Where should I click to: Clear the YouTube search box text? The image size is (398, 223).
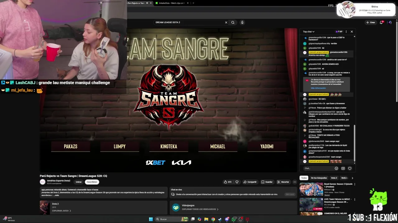pyautogui.click(x=226, y=22)
